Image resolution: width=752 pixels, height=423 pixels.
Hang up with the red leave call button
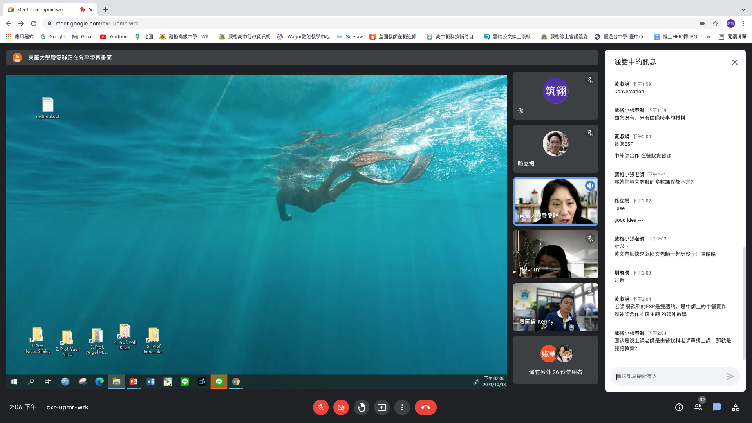[425, 407]
